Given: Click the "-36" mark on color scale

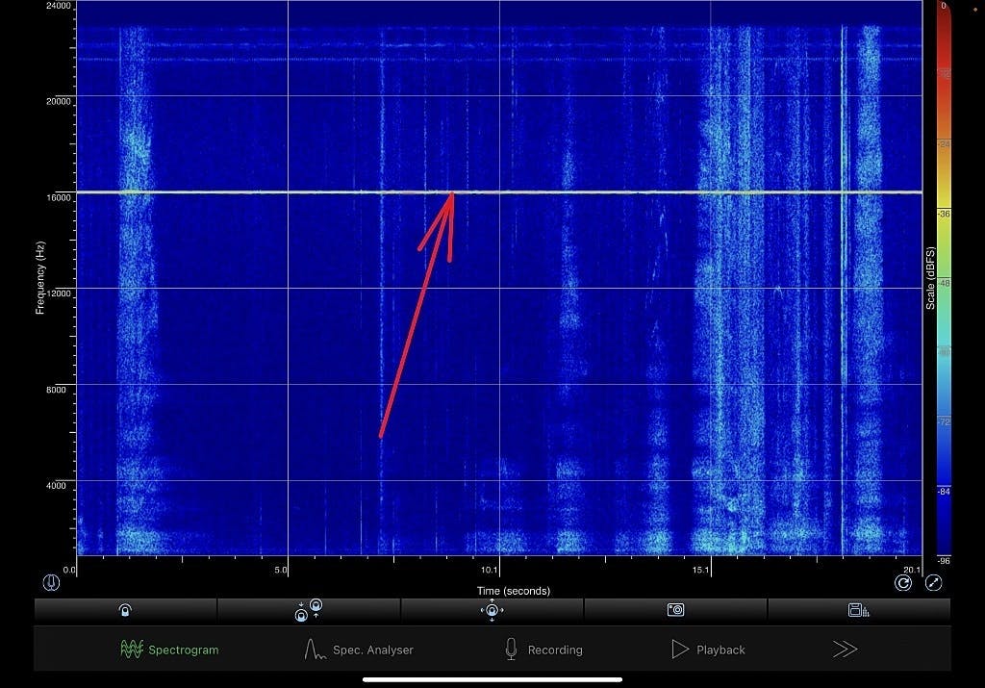Looking at the screenshot, I should [945, 215].
